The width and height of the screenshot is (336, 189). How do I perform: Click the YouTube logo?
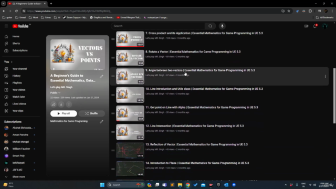(x=20, y=26)
